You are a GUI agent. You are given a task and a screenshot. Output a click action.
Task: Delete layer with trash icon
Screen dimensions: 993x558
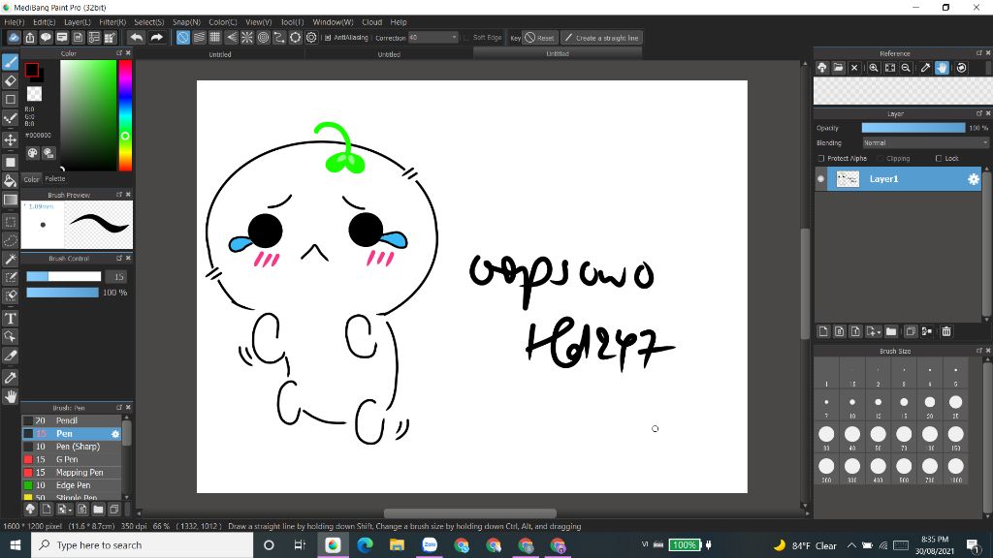947,331
